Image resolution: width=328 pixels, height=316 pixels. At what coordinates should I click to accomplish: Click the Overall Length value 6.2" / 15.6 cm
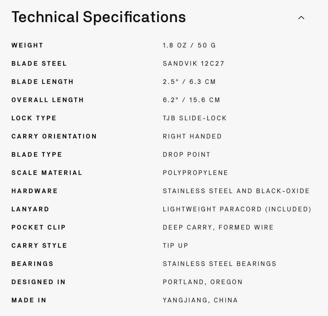[192, 100]
